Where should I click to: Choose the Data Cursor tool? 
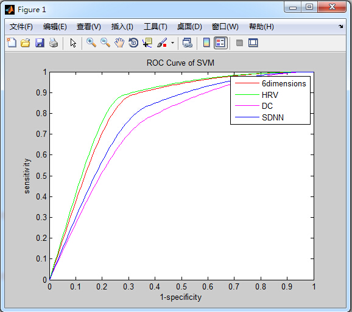(147, 43)
